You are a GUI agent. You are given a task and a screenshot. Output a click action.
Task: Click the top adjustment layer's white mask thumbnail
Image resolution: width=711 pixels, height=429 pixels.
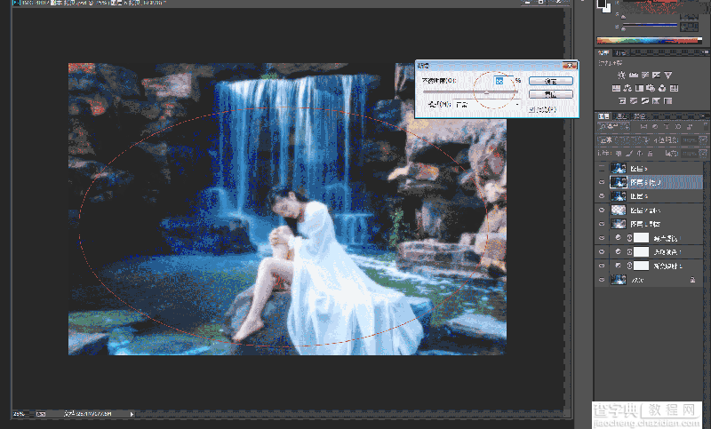(641, 238)
